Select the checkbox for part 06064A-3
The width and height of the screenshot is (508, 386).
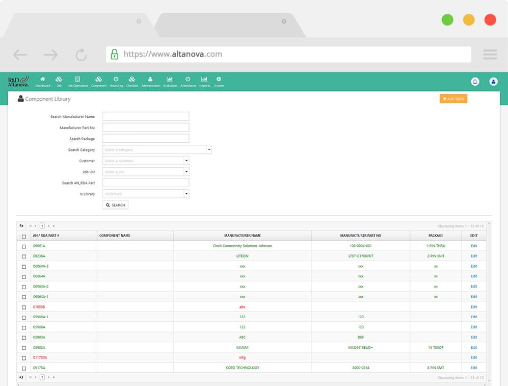click(24, 266)
